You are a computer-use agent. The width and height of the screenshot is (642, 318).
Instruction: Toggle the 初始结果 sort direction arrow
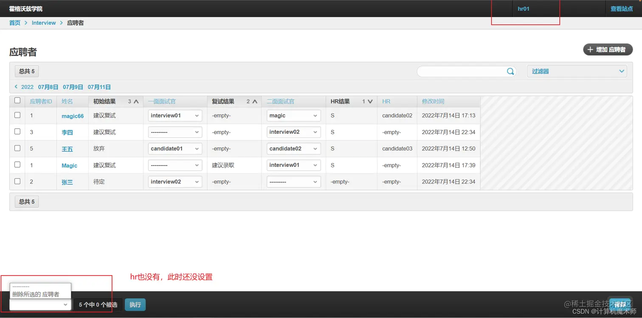[x=136, y=101]
